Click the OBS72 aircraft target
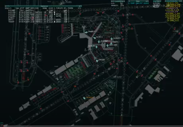The image size is (183, 127). tap(111, 44)
